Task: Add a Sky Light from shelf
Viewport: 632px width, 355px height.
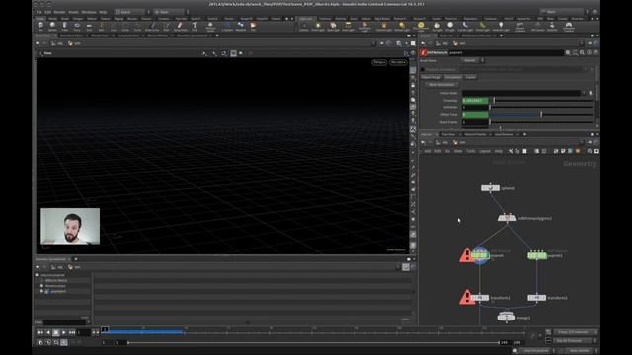Action: click(x=437, y=27)
